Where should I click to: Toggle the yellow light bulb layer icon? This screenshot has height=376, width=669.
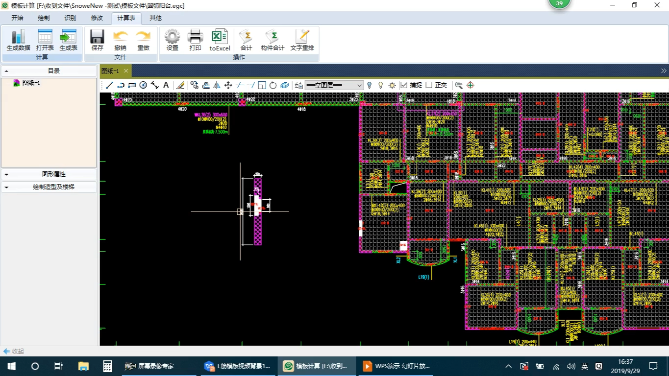(380, 85)
